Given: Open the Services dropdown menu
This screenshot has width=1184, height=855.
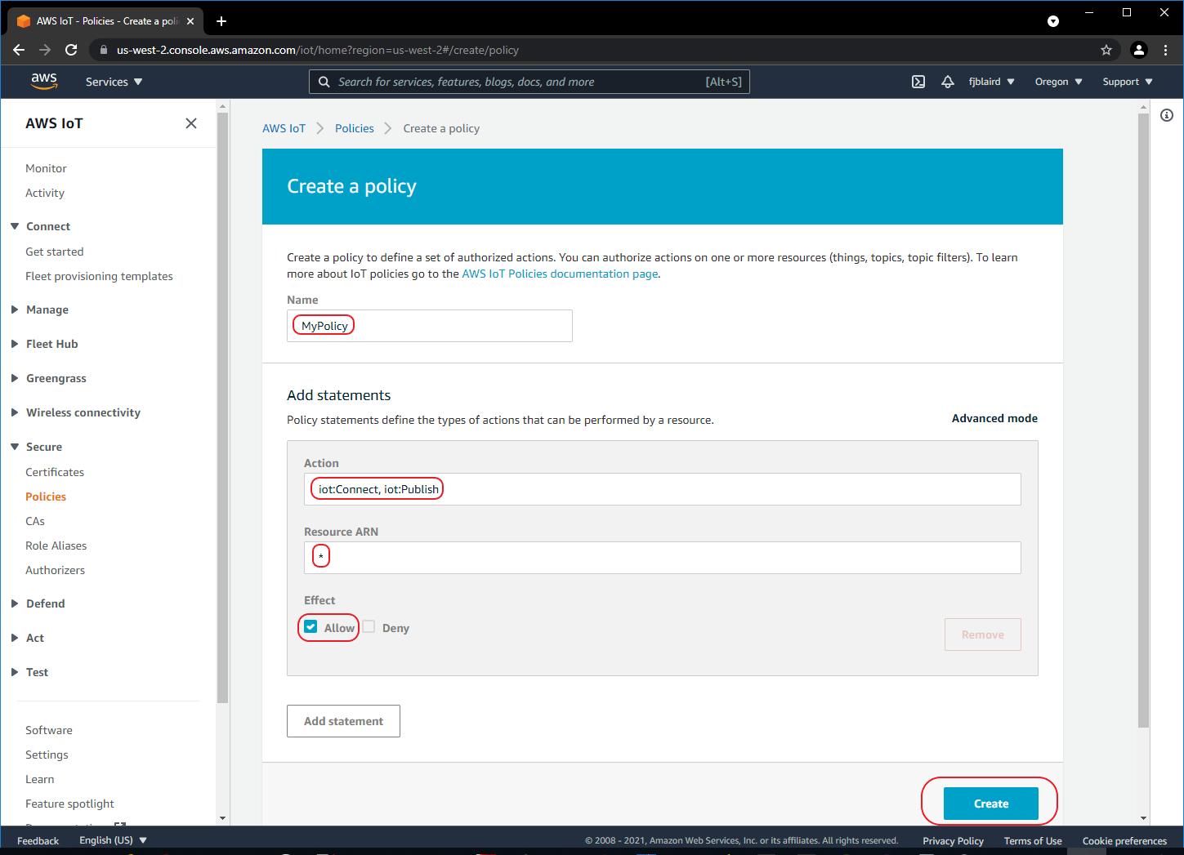Looking at the screenshot, I should tap(114, 82).
